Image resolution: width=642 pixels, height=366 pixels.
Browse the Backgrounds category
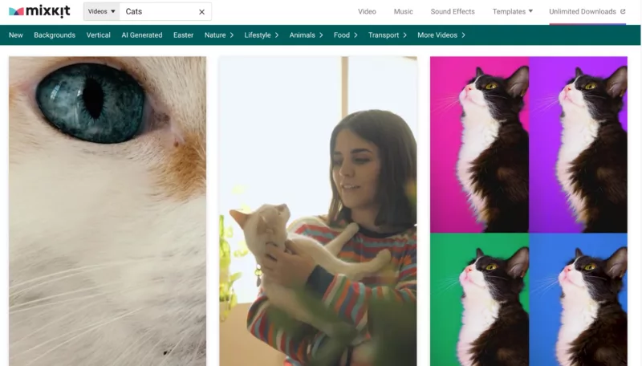click(55, 35)
